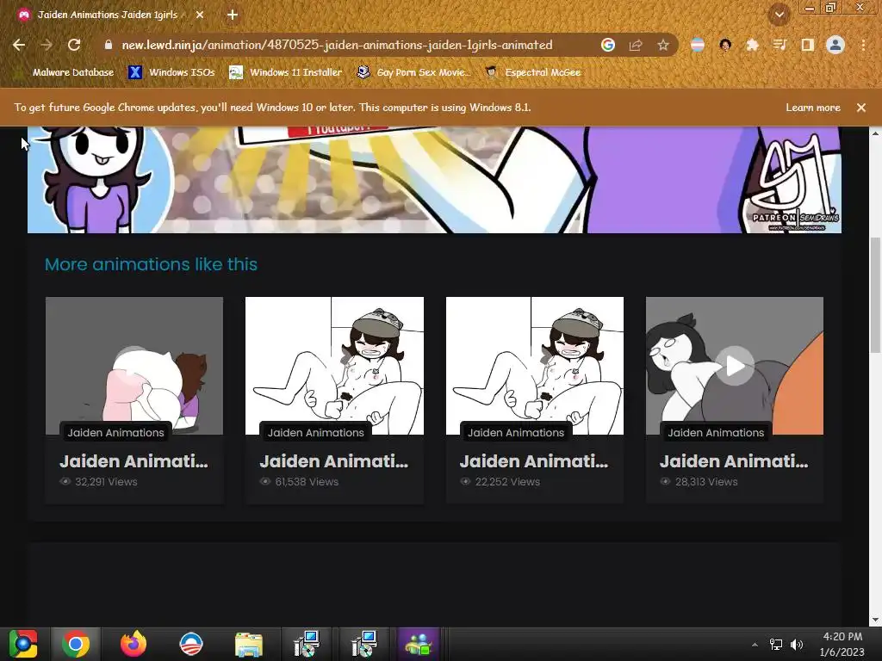Open the thumbnail with 22,252 views
Screen dimensions: 882x661
pyautogui.click(x=534, y=365)
